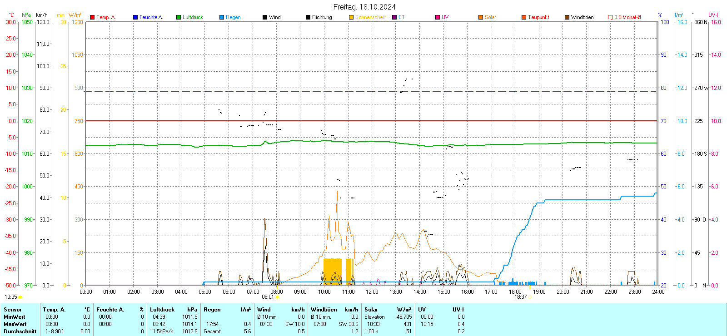Image resolution: width=727 pixels, height=336 pixels.
Task: Click the brown Windböen legend swatch
Action: coord(567,17)
